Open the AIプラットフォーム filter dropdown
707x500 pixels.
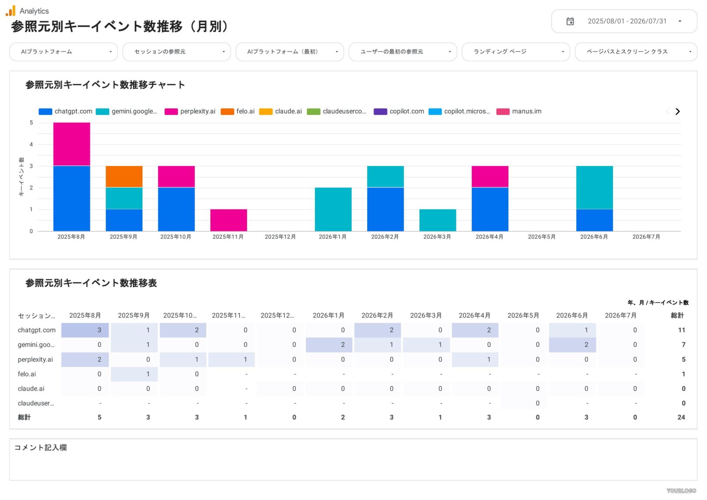click(64, 52)
